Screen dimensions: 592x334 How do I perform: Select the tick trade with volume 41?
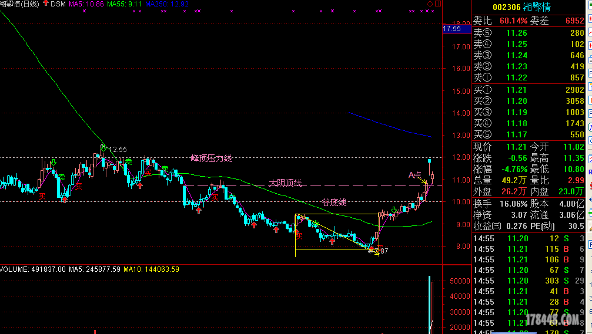(529, 291)
